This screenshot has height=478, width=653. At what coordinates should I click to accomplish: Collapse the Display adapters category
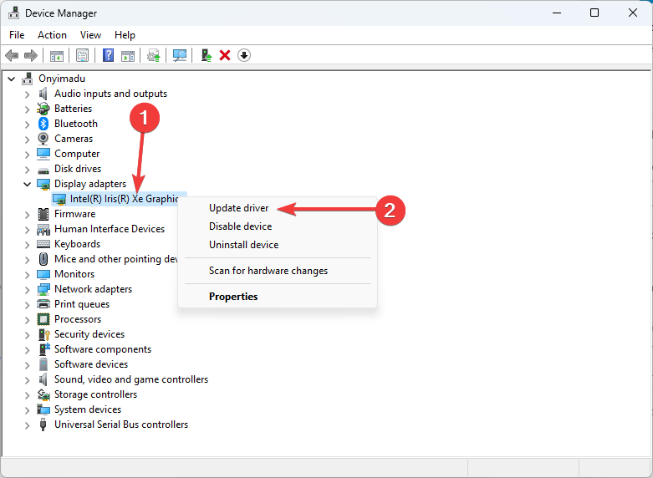coord(27,184)
